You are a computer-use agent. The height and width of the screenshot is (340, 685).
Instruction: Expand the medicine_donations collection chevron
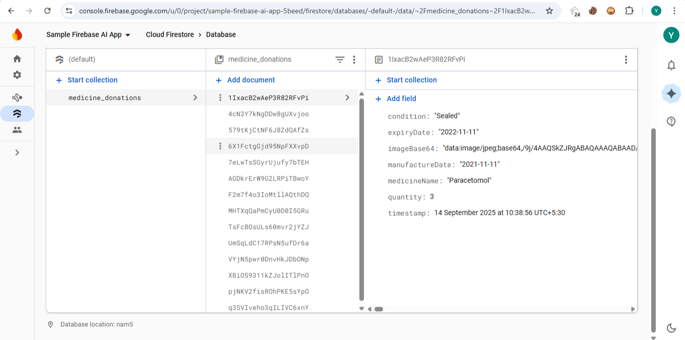[195, 98]
